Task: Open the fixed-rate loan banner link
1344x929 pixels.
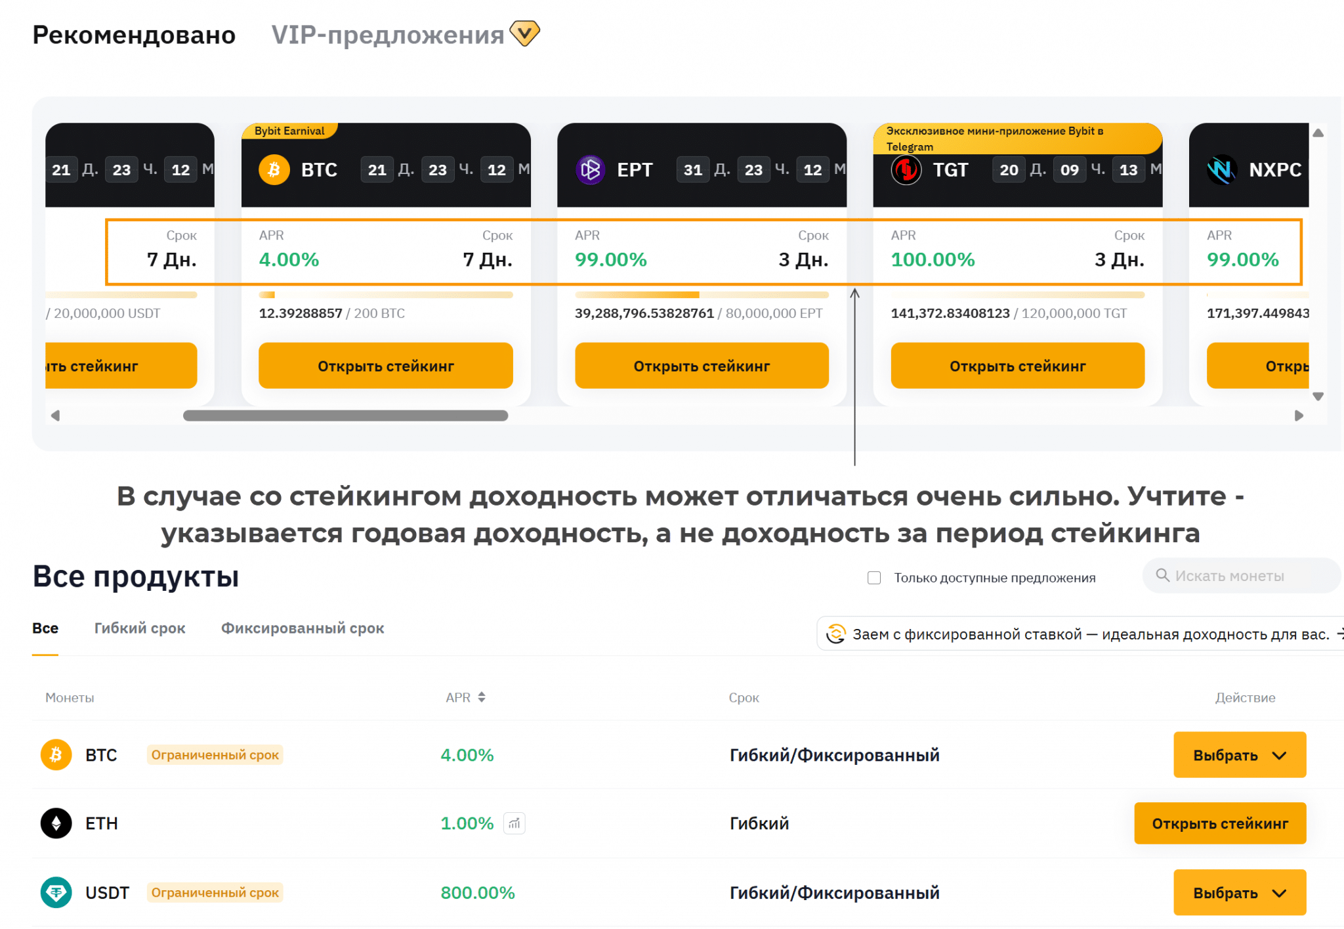Action: click(x=1090, y=634)
